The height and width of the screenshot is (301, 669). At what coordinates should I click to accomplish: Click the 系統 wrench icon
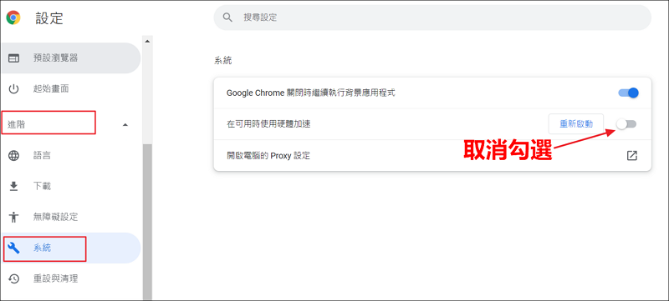pos(13,248)
